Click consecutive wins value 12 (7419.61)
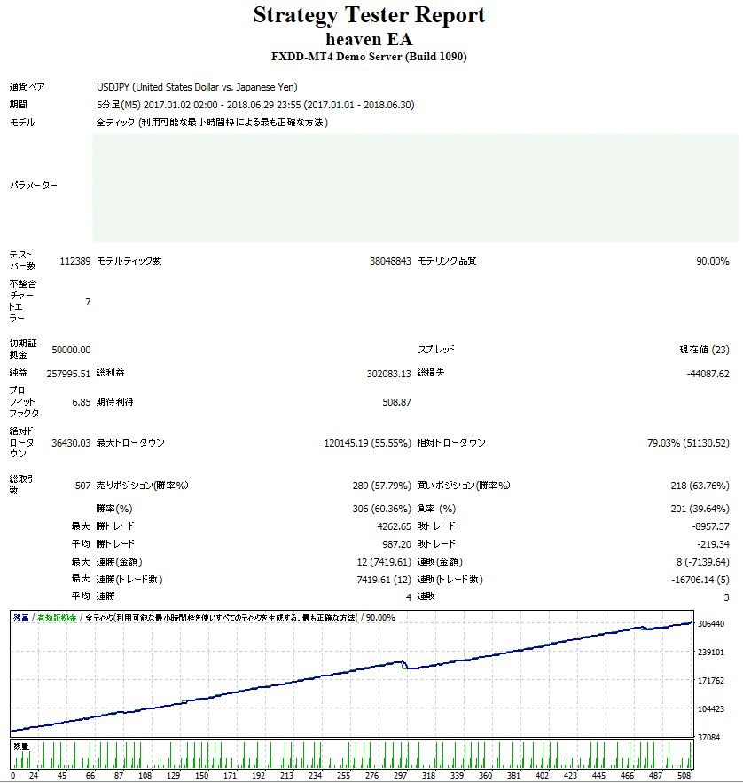 (384, 562)
